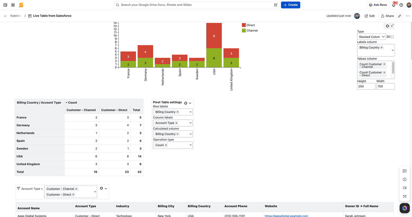412x217 pixels.
Task: Open Ask Rovo assistant
Action: click(x=378, y=5)
